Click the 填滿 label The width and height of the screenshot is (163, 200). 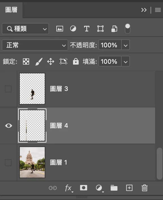90,61
